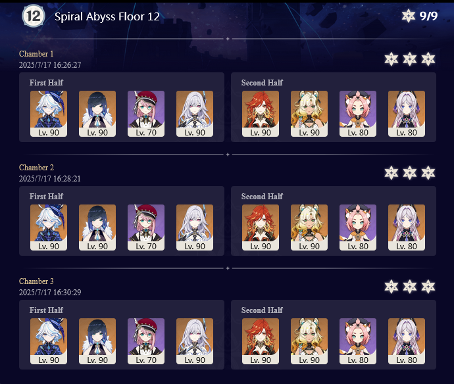This screenshot has width=454, height=384.
Task: Click the Second Half label in Chamber 2
Action: point(262,196)
